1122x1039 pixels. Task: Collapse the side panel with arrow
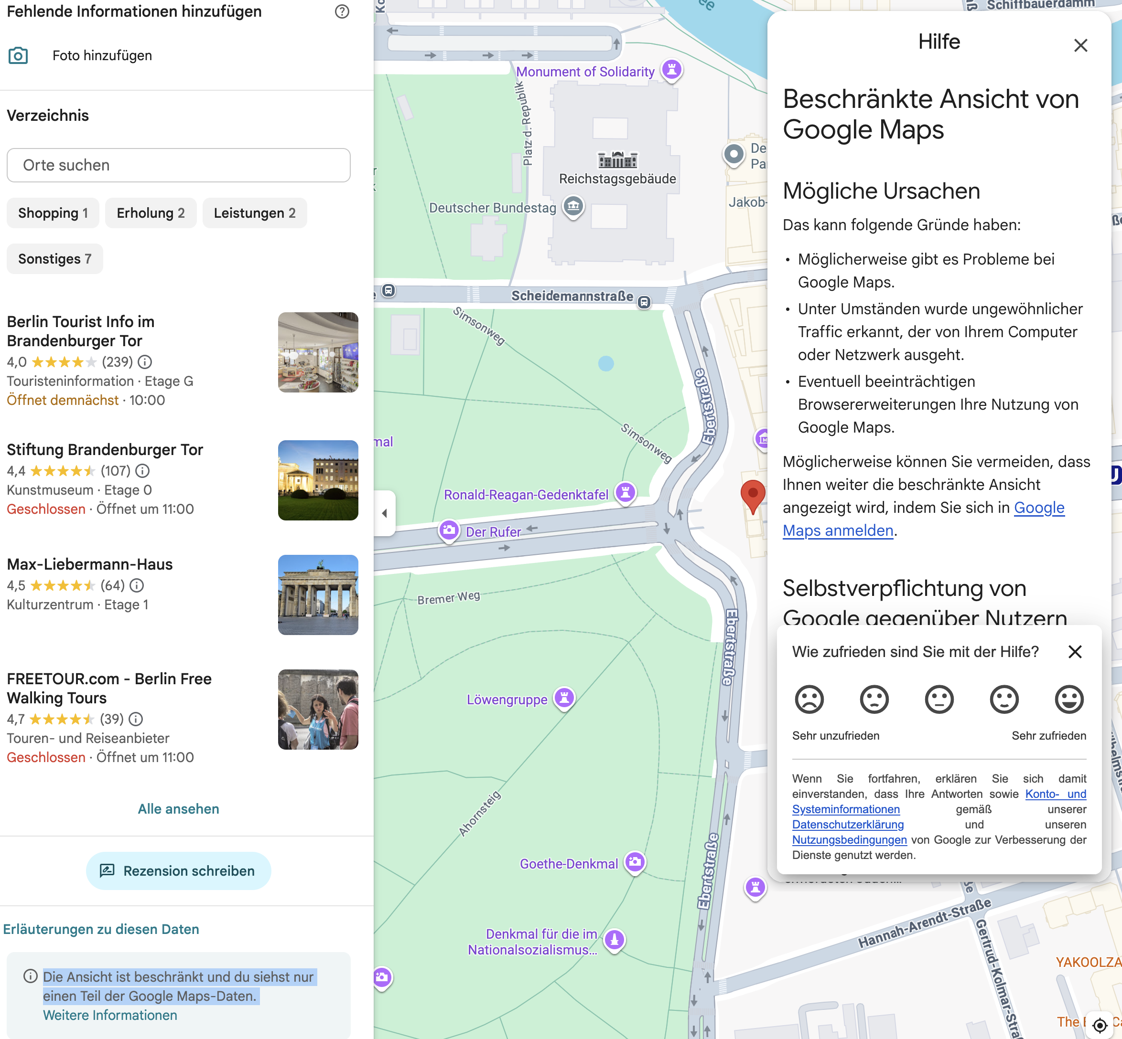[385, 513]
